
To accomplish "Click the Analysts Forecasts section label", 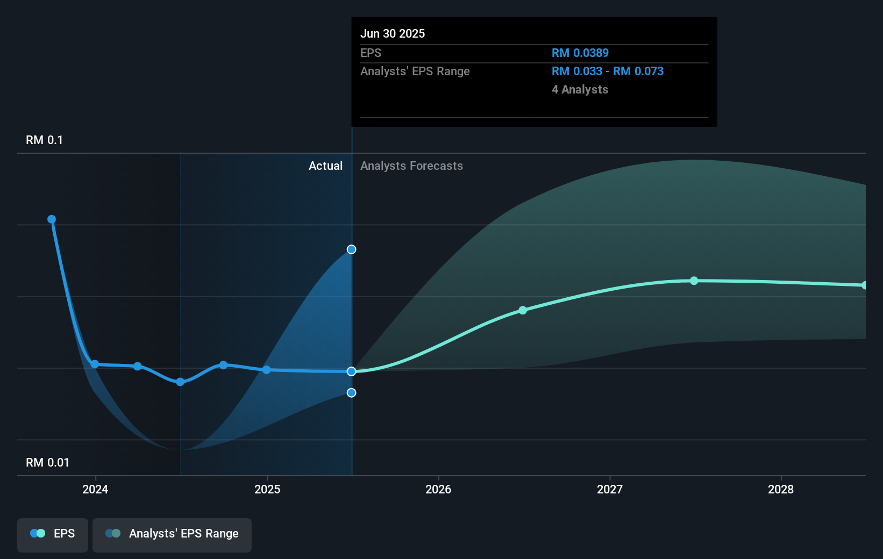I will 411,166.
